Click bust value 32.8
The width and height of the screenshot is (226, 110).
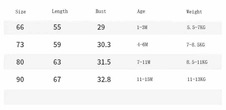point(104,79)
